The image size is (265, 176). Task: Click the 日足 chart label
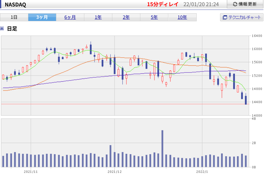point(12,29)
